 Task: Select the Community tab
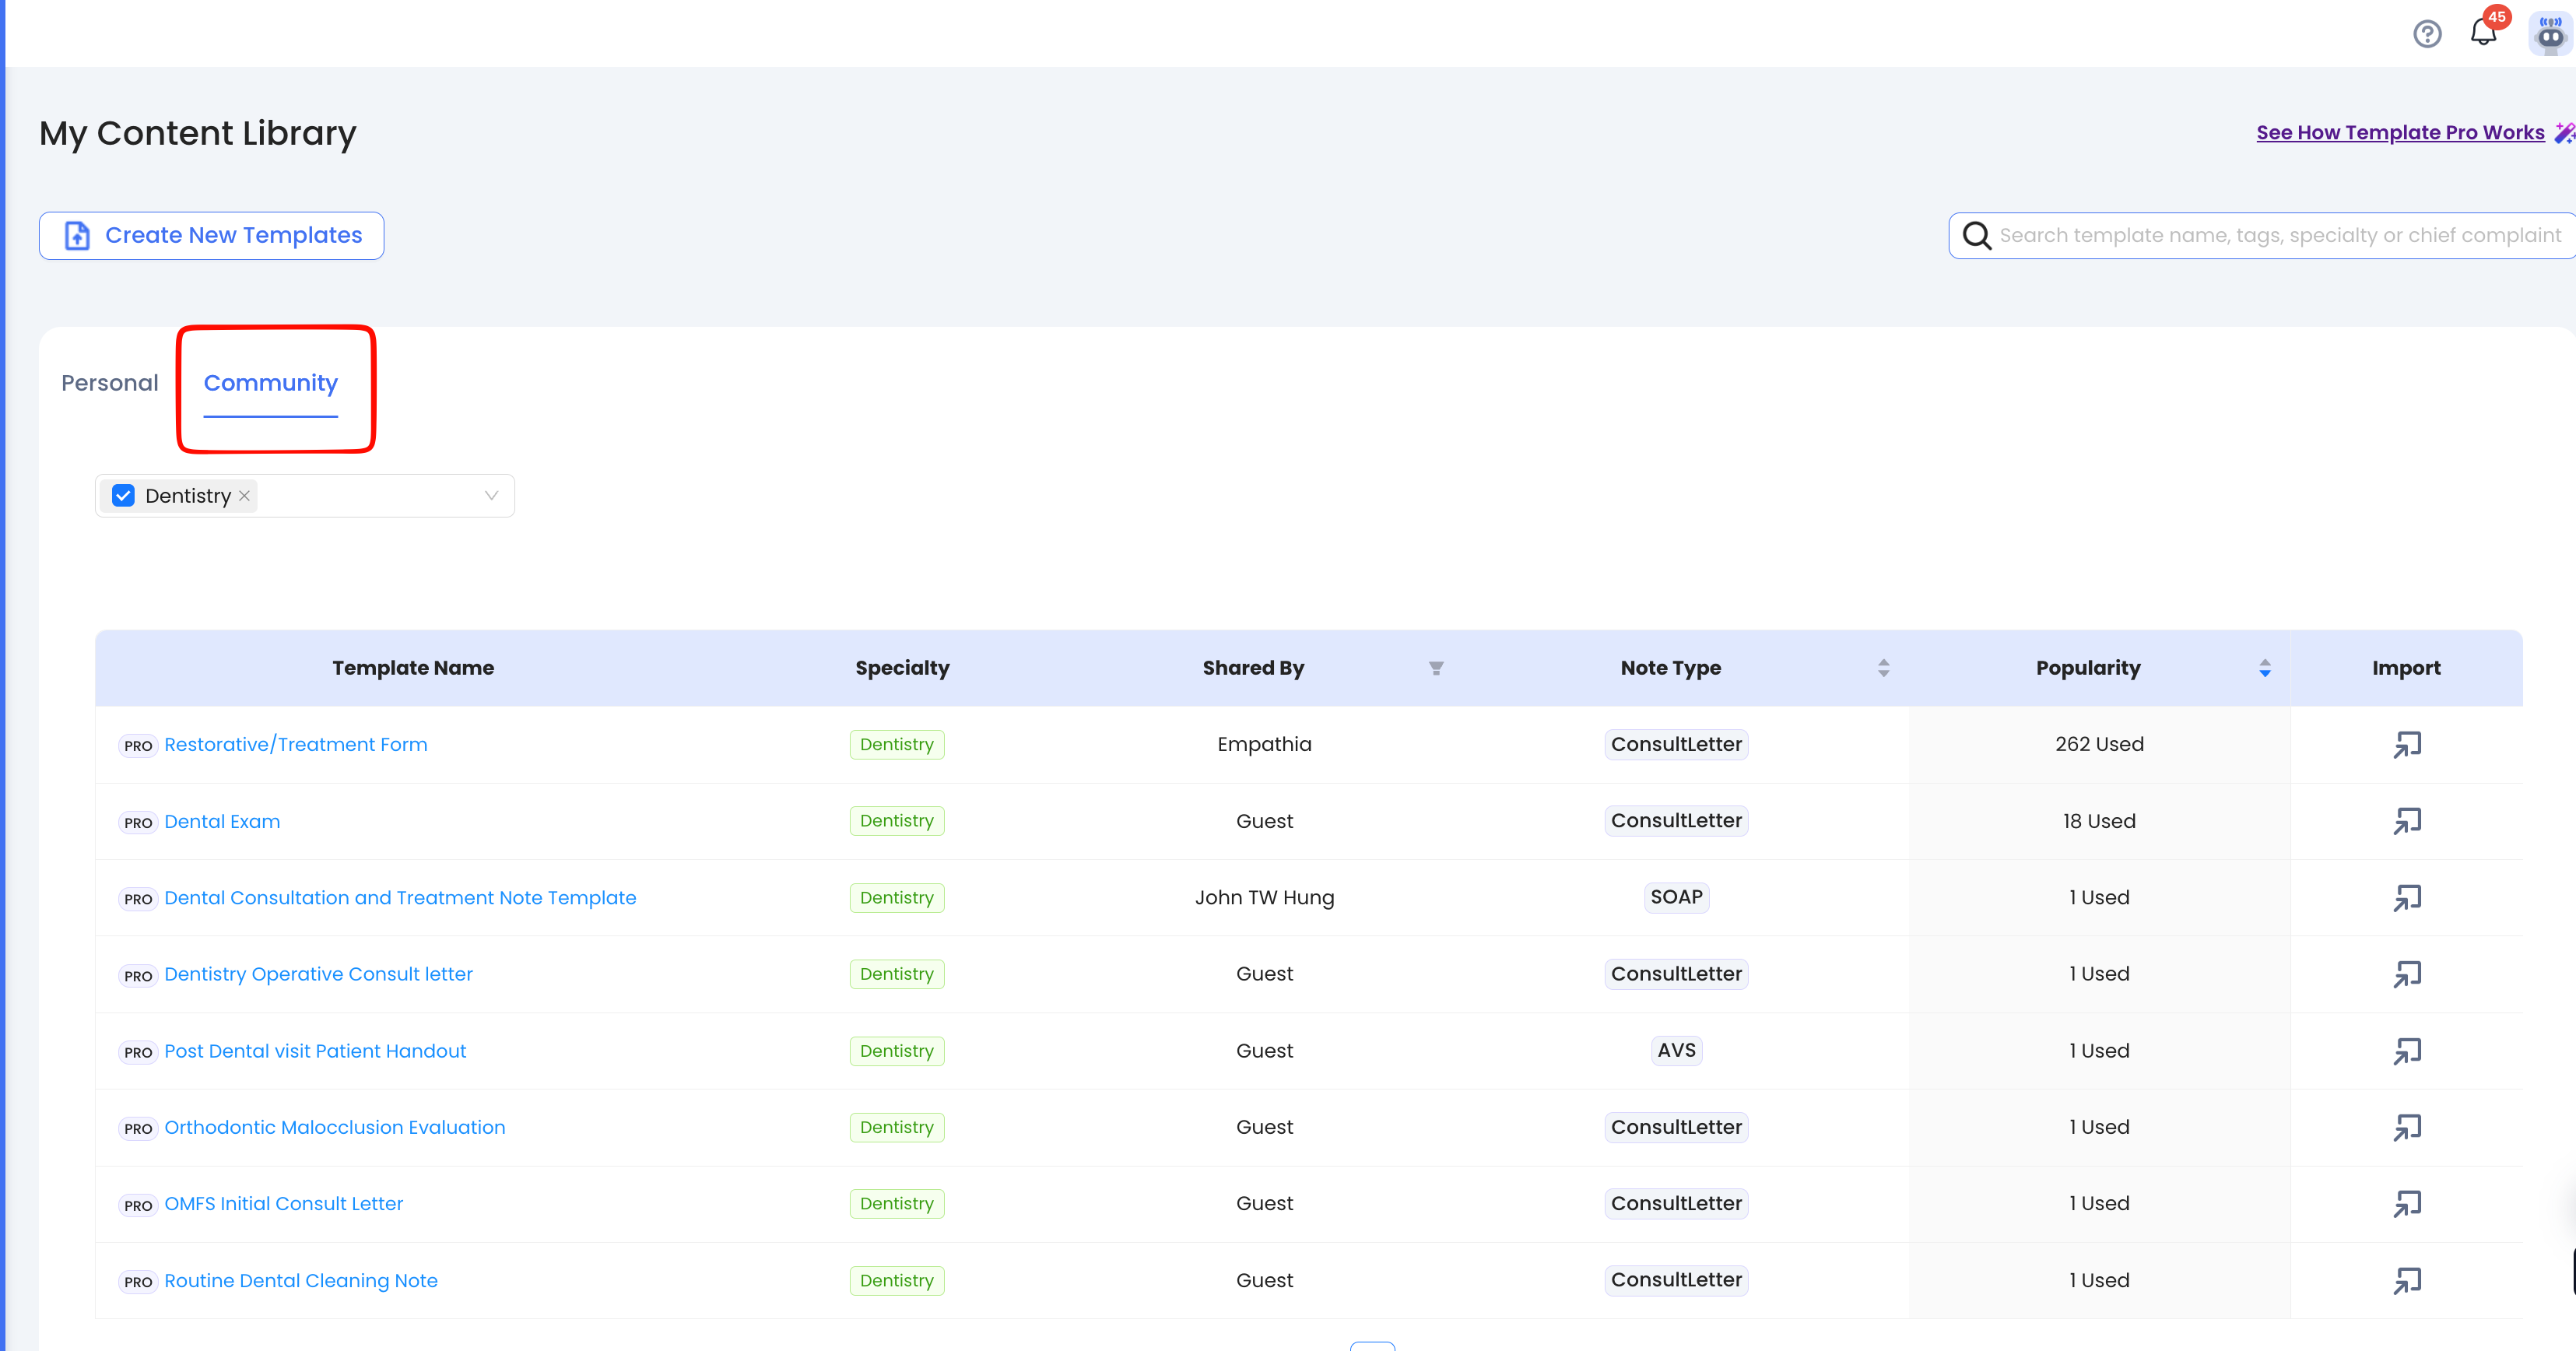[x=271, y=383]
